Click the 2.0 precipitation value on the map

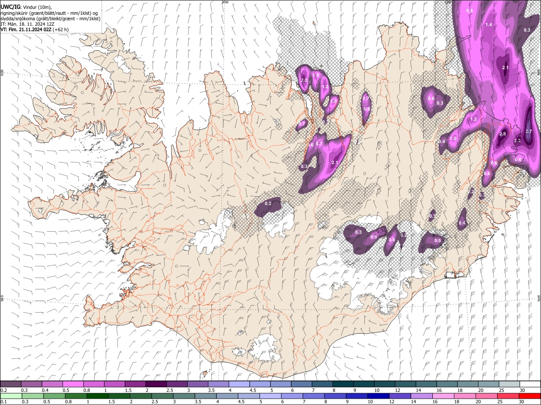point(303,80)
